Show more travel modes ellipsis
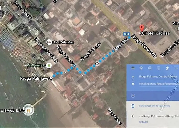Viewport: 179px width, 128px height. click(176, 68)
